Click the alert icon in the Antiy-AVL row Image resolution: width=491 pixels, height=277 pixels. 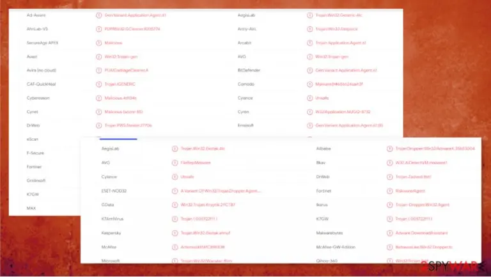[309, 29]
